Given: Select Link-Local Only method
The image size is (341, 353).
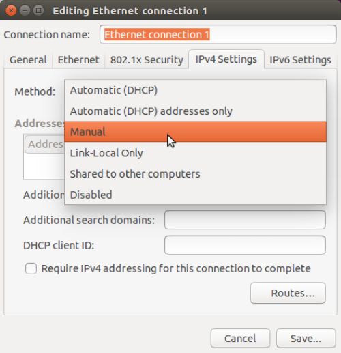Looking at the screenshot, I should tap(195, 153).
